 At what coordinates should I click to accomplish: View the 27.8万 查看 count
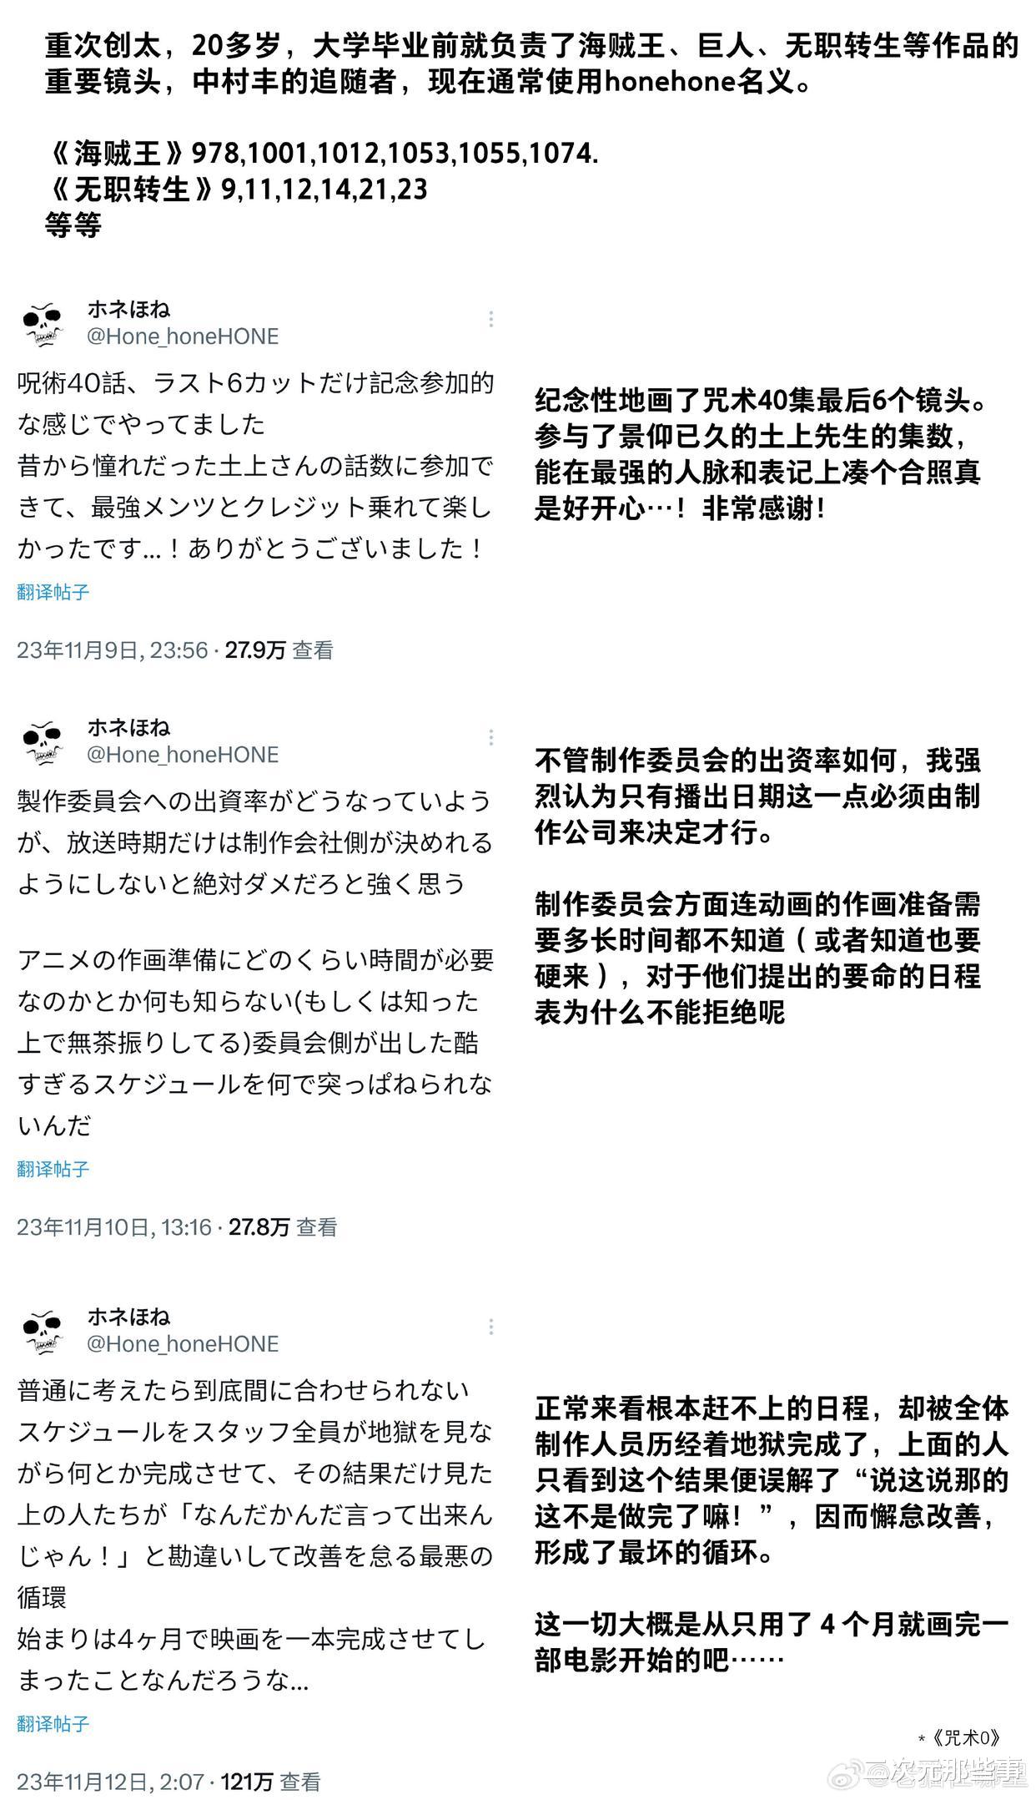click(x=284, y=1226)
